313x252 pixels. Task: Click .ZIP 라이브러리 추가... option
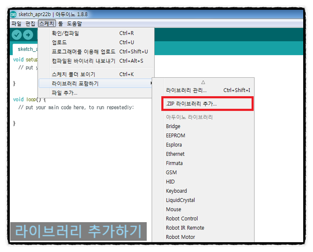(x=191, y=104)
